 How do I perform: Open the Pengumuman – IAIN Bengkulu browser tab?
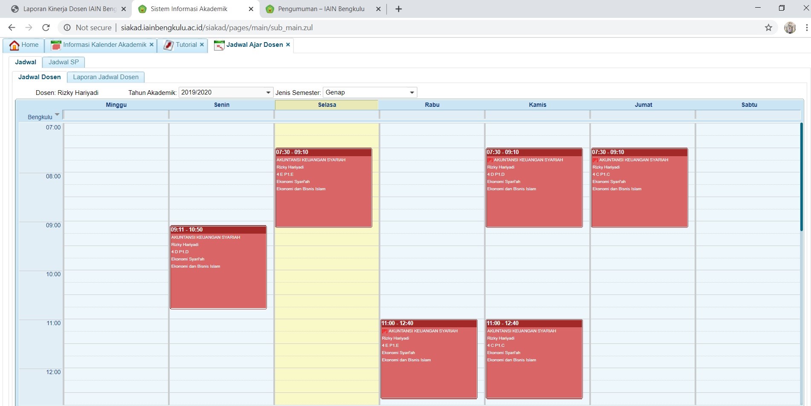click(321, 9)
